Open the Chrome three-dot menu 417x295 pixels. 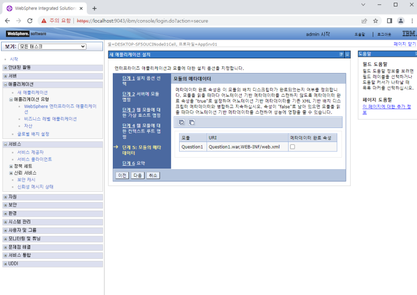coord(412,21)
